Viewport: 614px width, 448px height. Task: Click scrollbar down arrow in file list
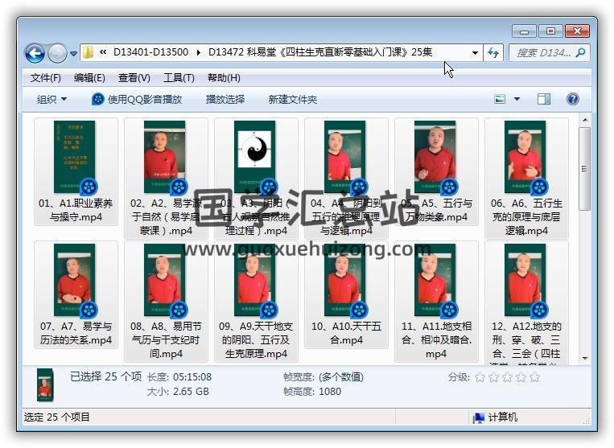tap(585, 359)
